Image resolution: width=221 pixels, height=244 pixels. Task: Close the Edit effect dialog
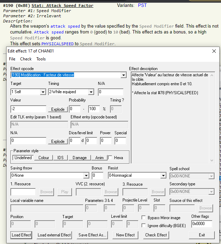pos(214,51)
